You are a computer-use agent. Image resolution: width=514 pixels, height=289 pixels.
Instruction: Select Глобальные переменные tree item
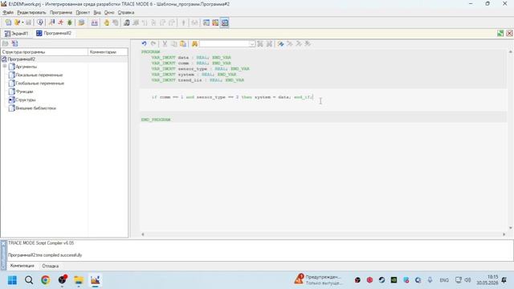coord(40,83)
